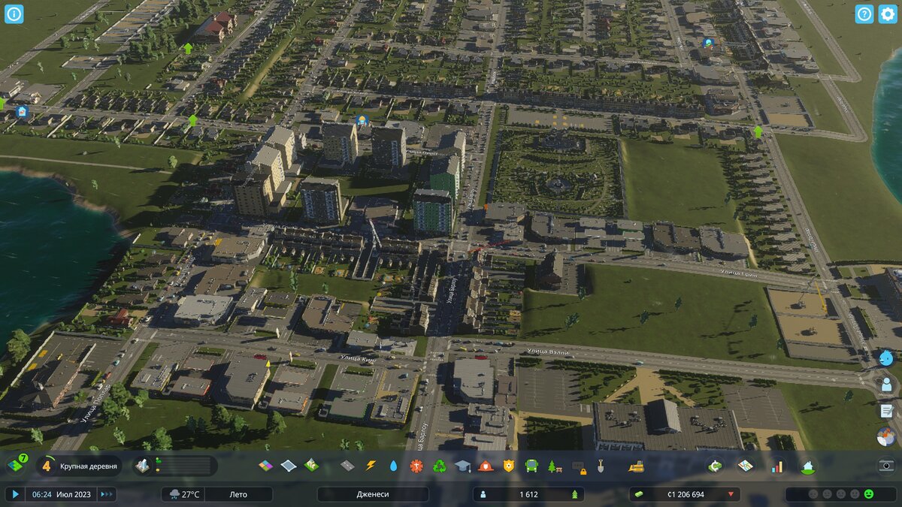This screenshot has height=507, width=902.
Task: Open the shovel Landscaping tool
Action: tap(601, 466)
